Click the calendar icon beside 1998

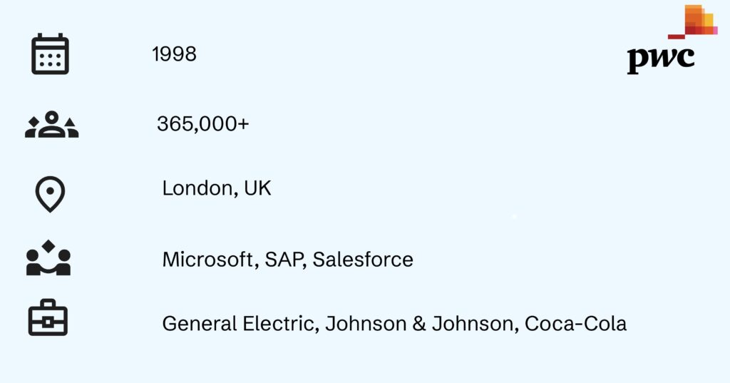[x=51, y=54]
